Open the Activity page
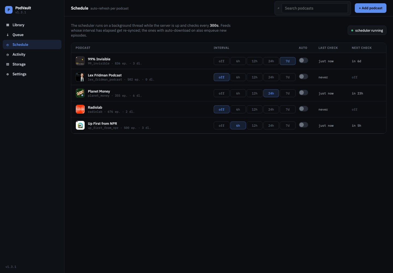 pyautogui.click(x=32, y=54)
